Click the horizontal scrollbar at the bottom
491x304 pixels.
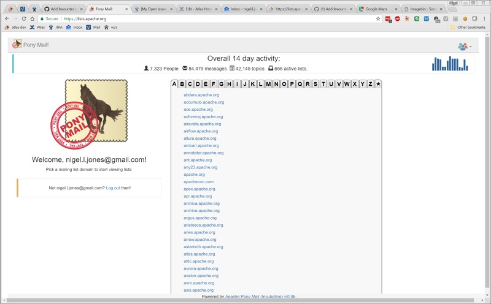pyautogui.click(x=245, y=301)
